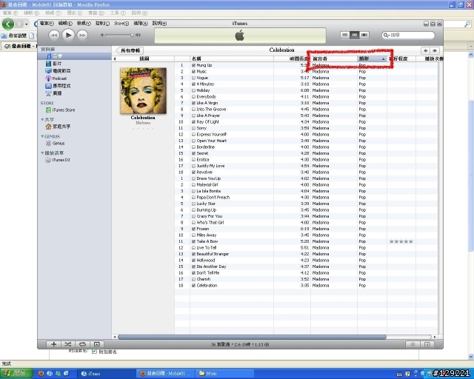Image resolution: width=474 pixels, height=379 pixels.
Task: Click Windows Start button
Action: (x=16, y=374)
